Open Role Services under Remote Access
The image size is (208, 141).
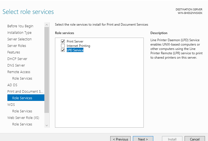click(x=22, y=79)
